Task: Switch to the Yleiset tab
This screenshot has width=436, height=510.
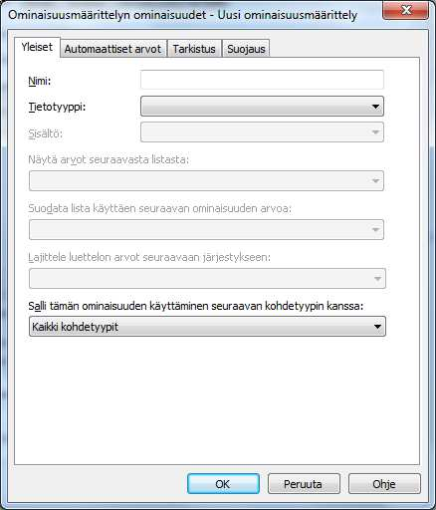Action: coord(37,47)
